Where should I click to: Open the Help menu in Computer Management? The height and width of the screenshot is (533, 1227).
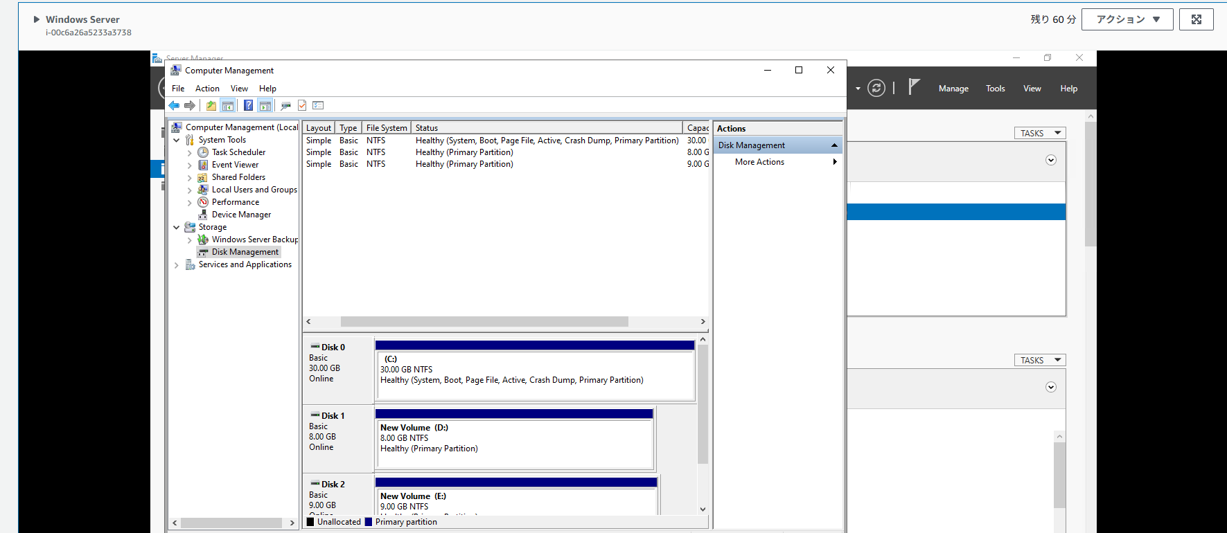[267, 89]
